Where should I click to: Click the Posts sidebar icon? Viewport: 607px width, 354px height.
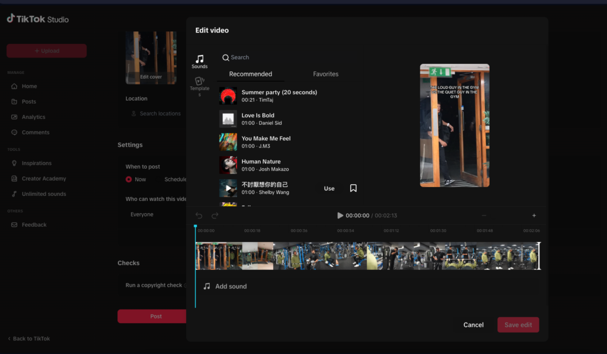point(14,102)
